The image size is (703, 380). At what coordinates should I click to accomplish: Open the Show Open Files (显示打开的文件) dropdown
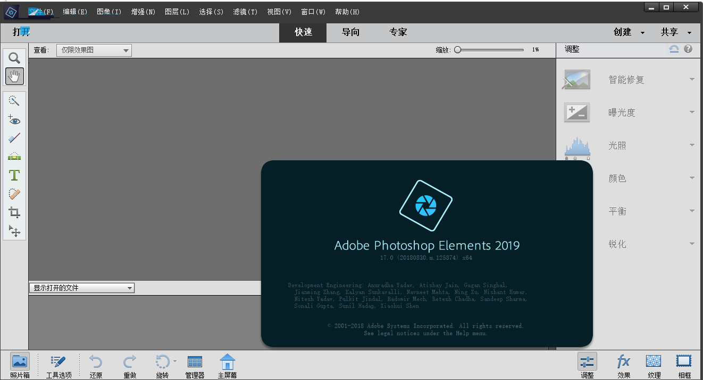[x=82, y=288]
